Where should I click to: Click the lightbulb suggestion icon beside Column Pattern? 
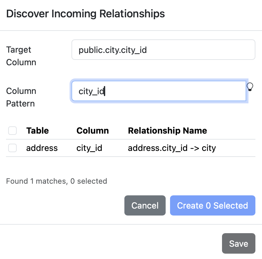point(250,87)
